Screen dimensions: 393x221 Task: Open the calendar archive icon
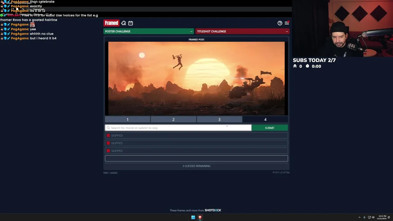tap(130, 23)
